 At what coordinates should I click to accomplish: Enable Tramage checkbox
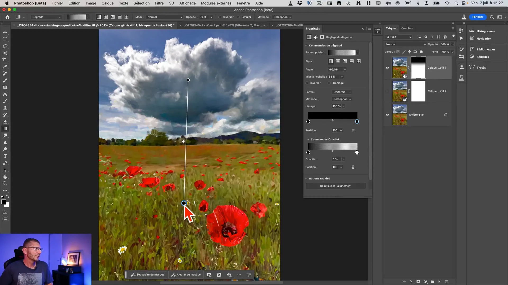(x=329, y=83)
